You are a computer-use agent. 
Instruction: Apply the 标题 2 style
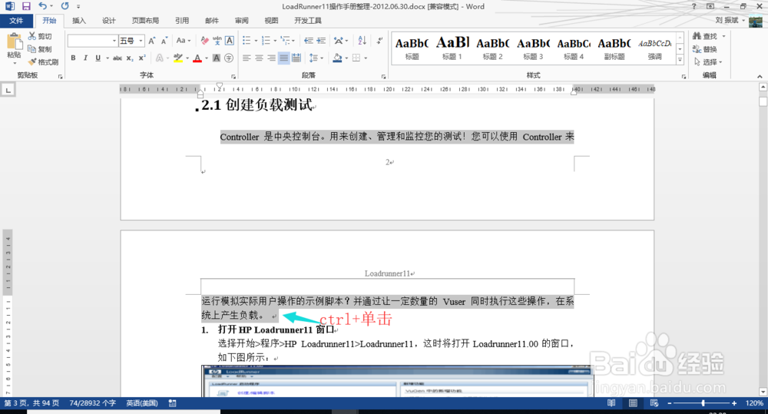493,48
